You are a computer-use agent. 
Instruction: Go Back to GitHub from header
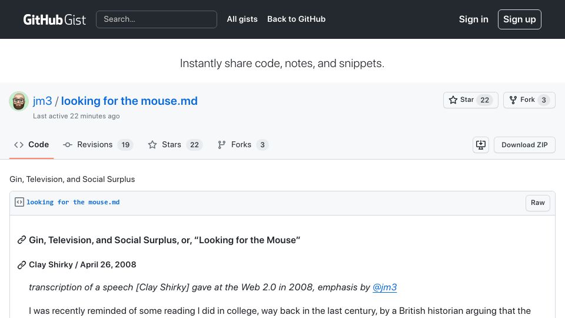pyautogui.click(x=296, y=19)
